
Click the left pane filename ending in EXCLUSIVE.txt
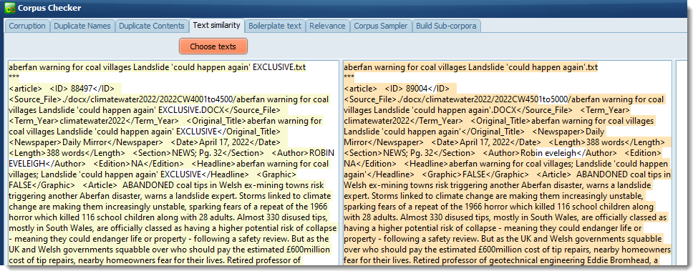157,67
